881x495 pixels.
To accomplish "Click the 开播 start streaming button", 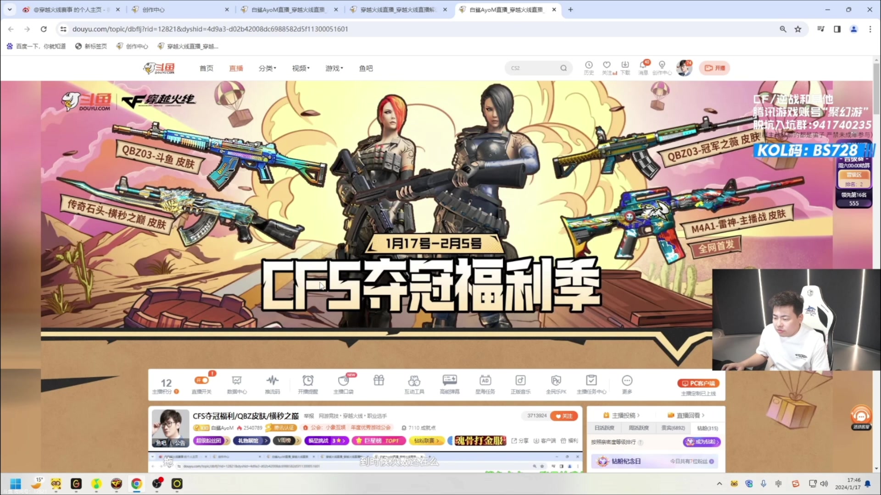I will [x=714, y=68].
